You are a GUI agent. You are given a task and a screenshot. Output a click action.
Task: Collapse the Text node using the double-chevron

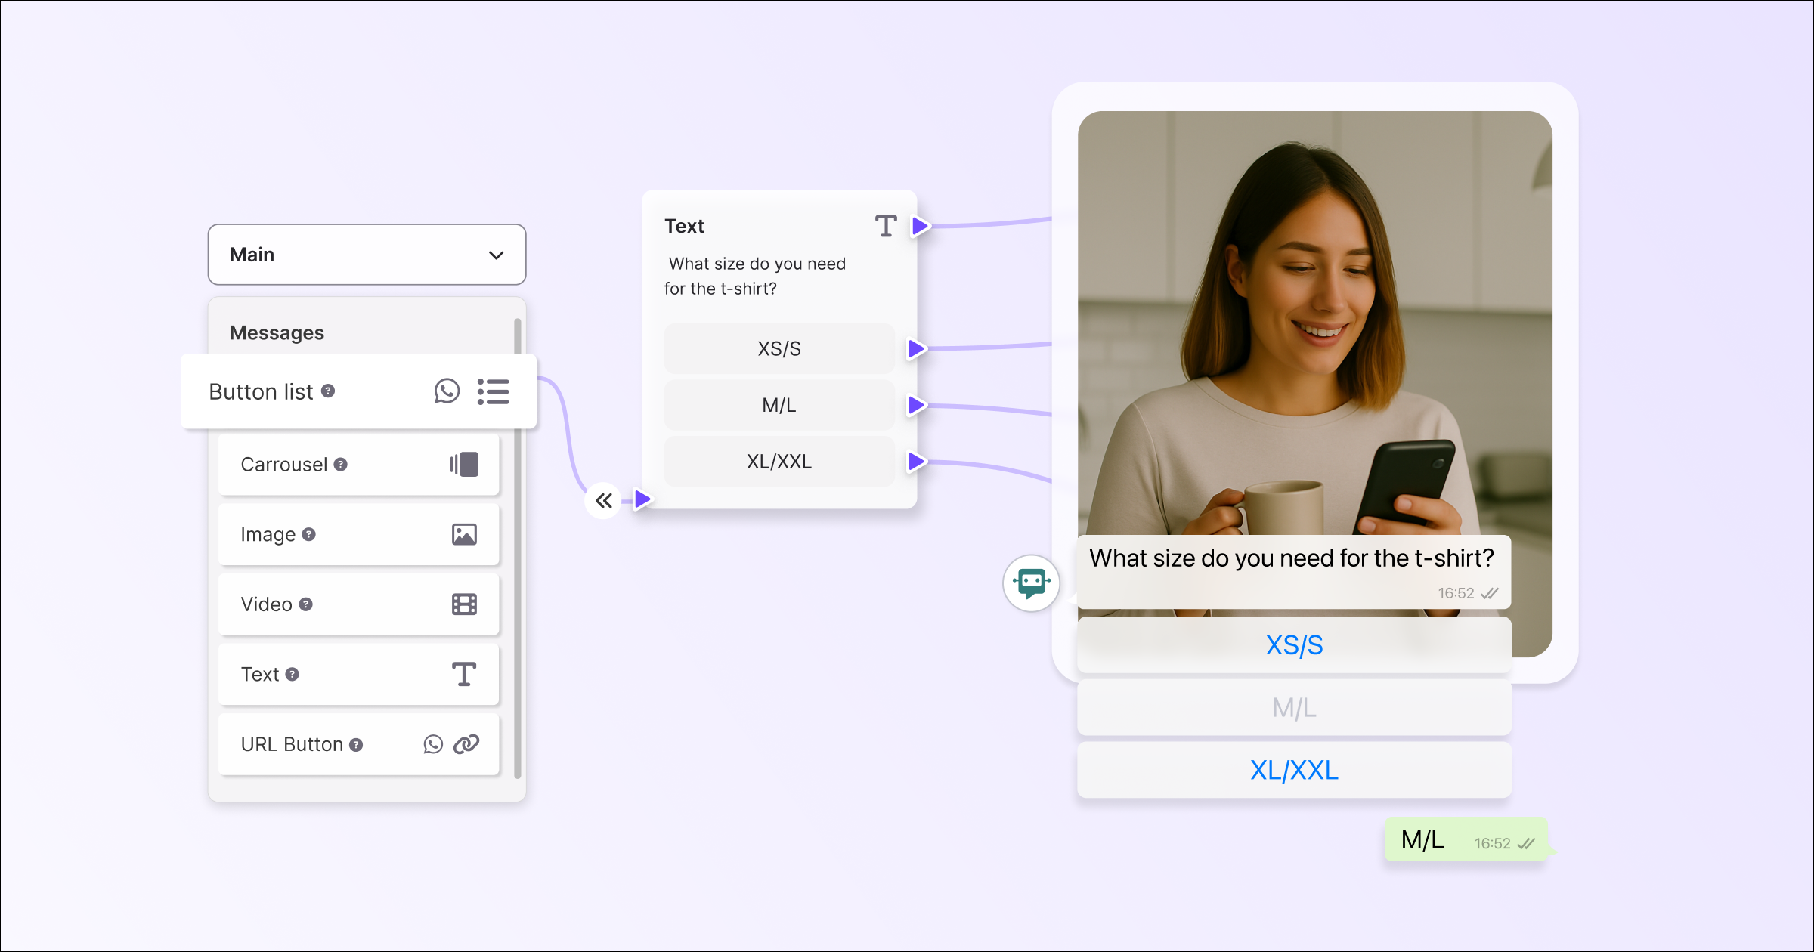[602, 499]
